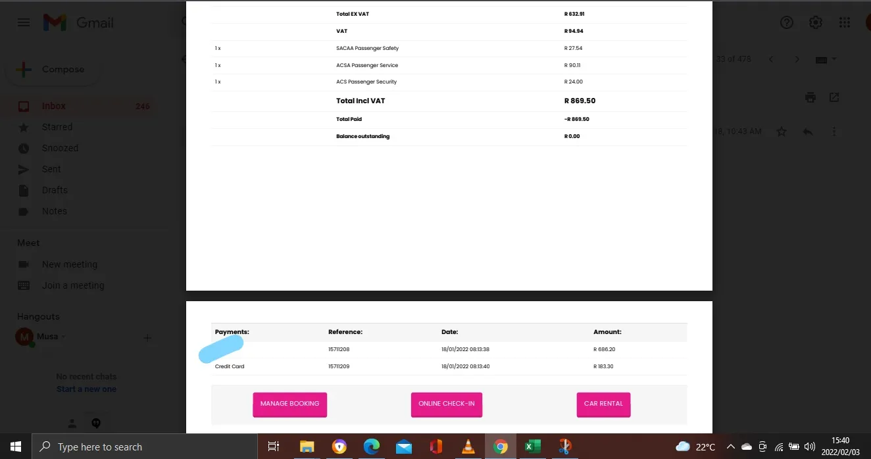Open the Drafts folder
Screen dimensions: 871x459
[55, 190]
